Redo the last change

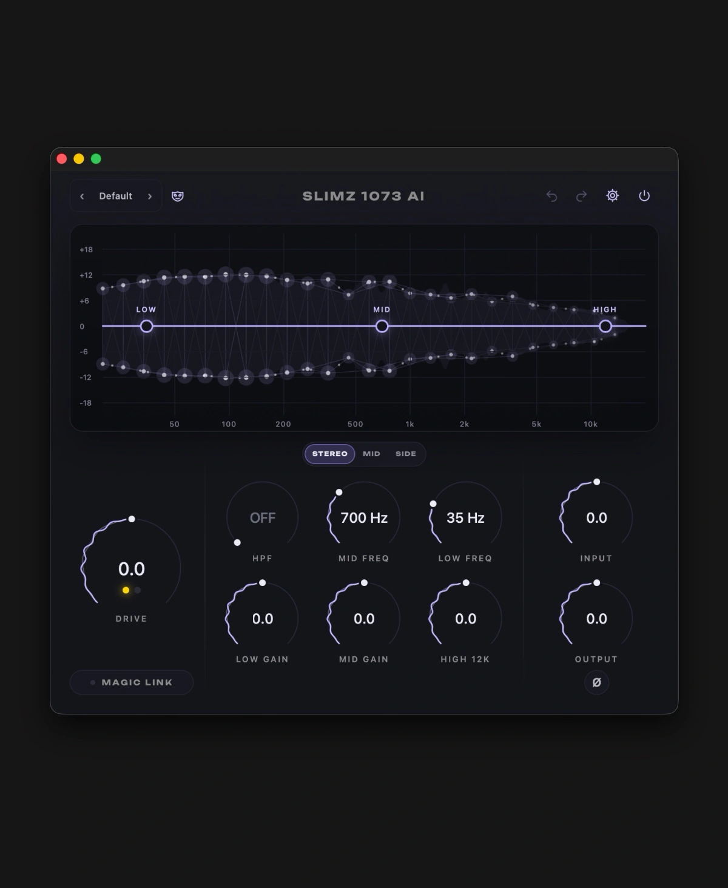[x=581, y=196]
